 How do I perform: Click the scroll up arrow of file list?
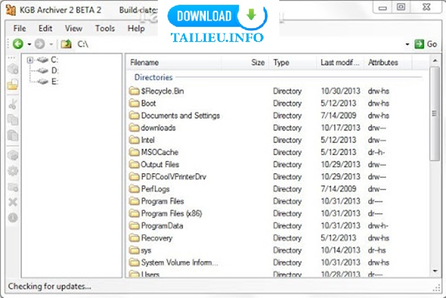pyautogui.click(x=435, y=60)
